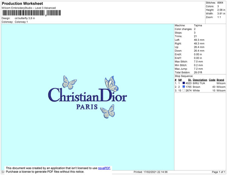227x175 pixels.
Task: Click stitch count 1765 in stop sequence
Action: [188, 87]
